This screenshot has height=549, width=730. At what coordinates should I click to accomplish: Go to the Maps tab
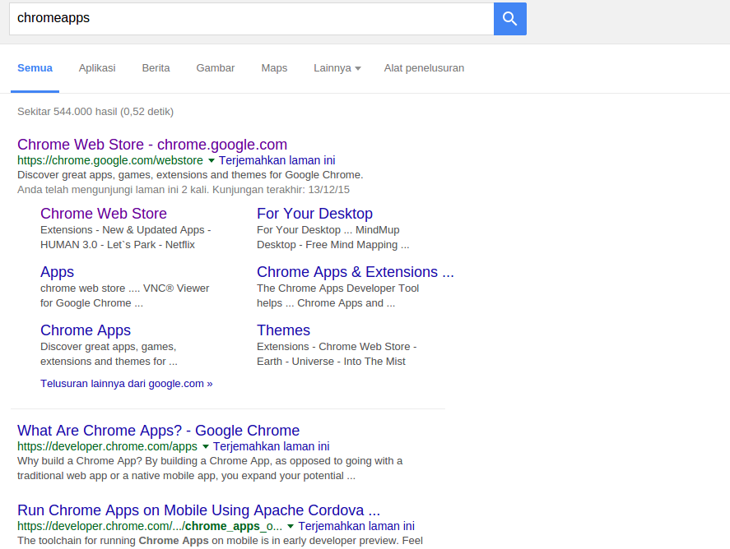pyautogui.click(x=274, y=68)
